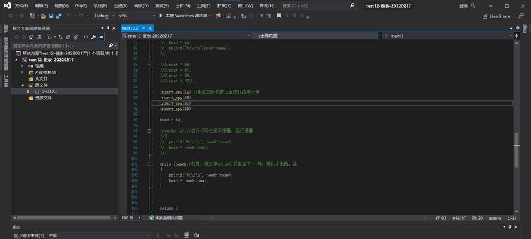This screenshot has height=239, width=531.
Task: Click the sync with active document icon
Action: click(60, 37)
